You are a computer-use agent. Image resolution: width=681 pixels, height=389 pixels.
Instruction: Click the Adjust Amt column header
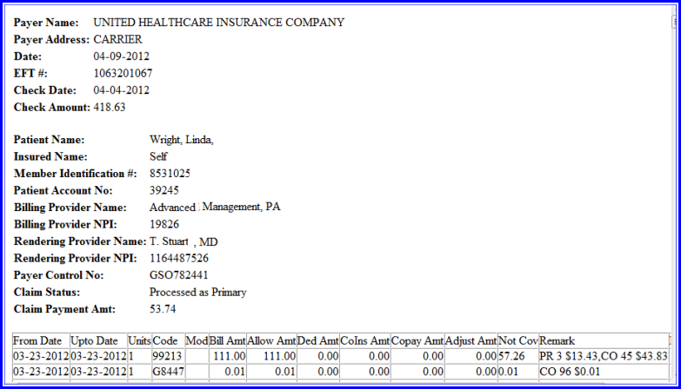(471, 341)
